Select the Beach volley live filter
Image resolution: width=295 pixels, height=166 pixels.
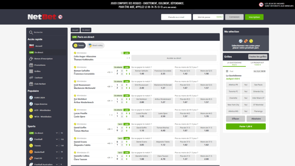[x=96, y=45]
